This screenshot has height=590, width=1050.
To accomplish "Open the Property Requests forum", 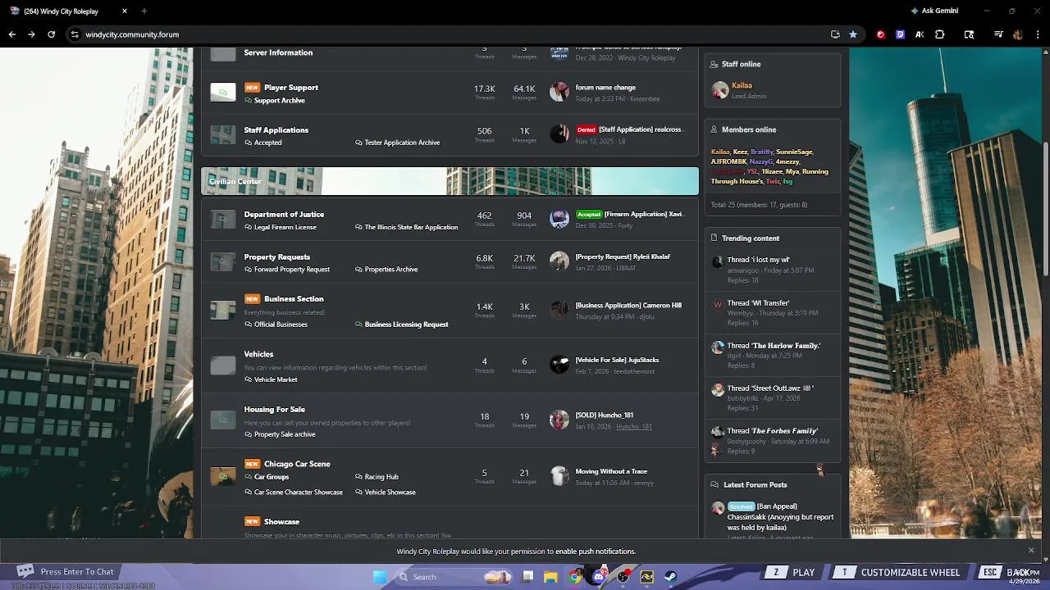I will 276,257.
